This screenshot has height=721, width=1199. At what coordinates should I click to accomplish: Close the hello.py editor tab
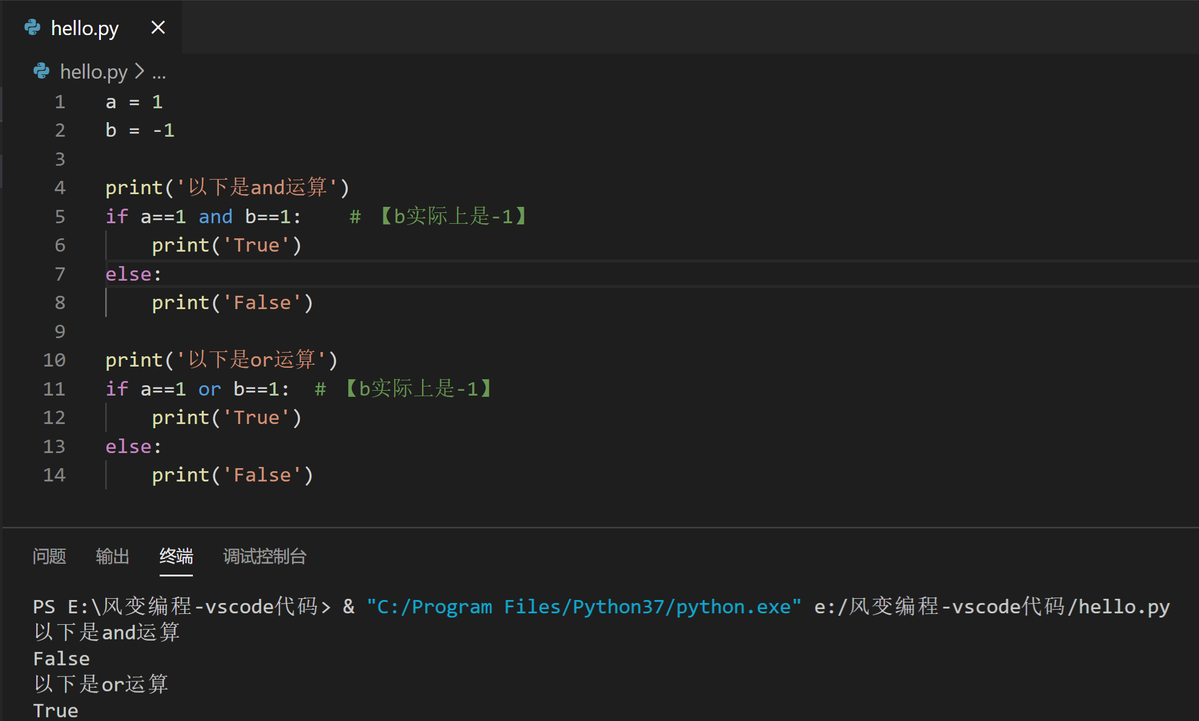coord(158,27)
